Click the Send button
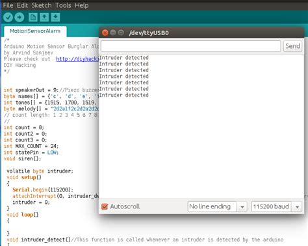 (292, 46)
